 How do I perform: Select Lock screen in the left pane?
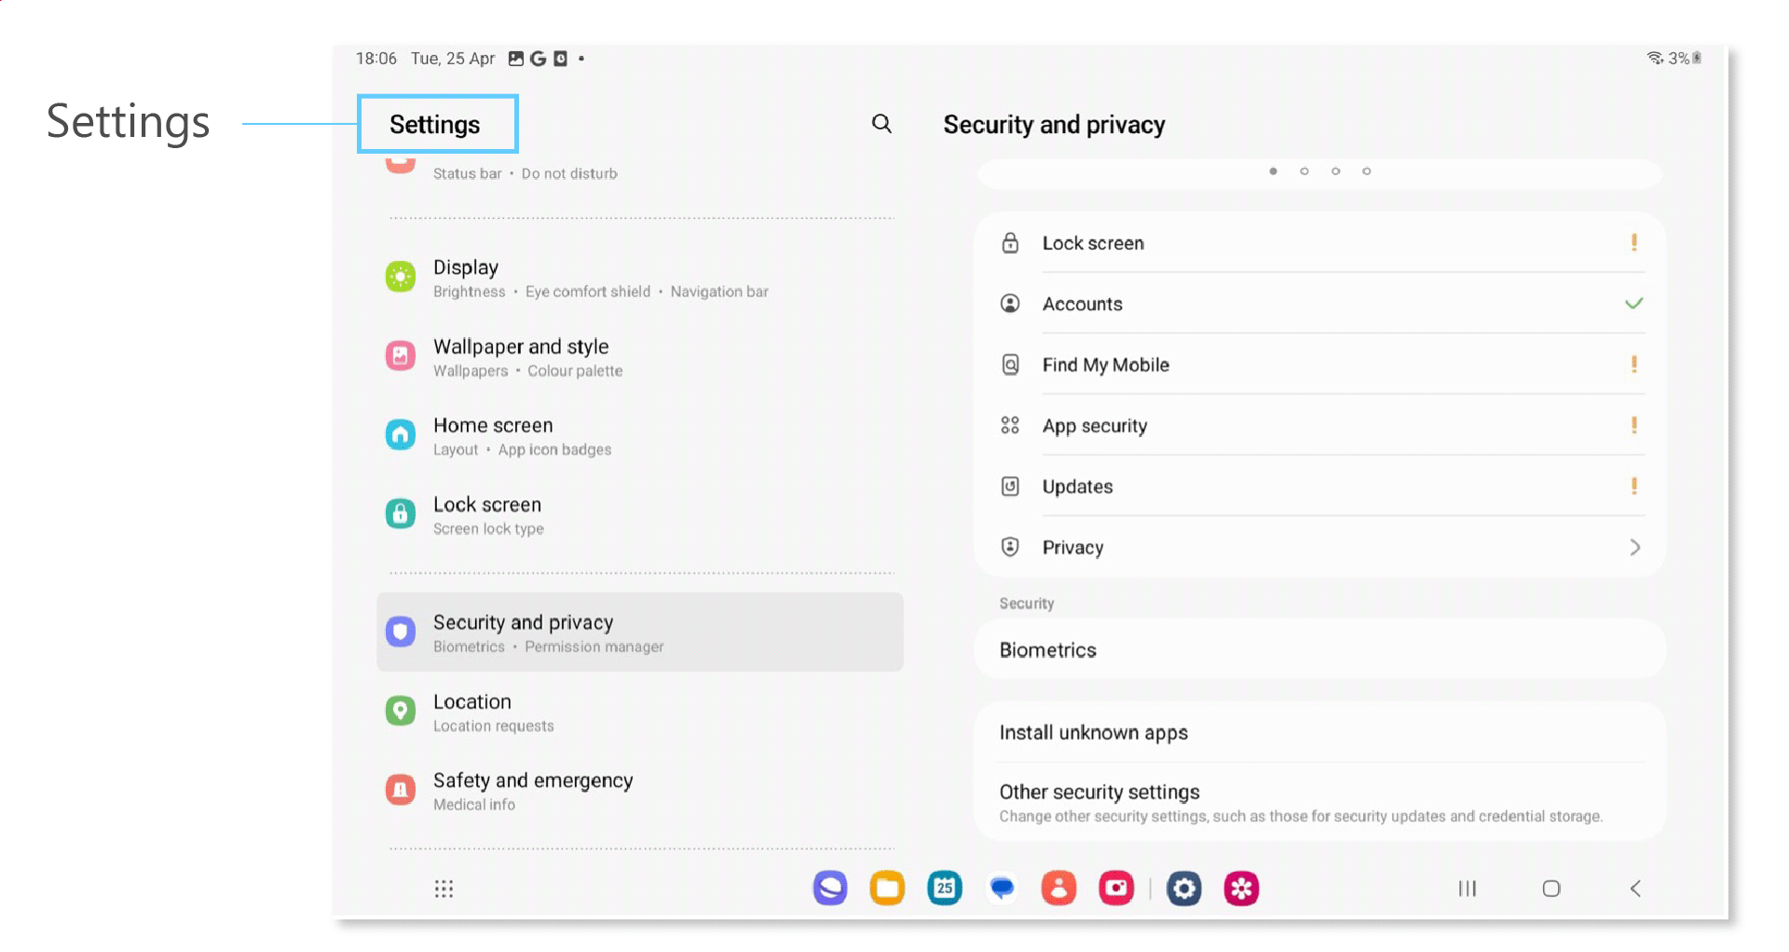click(640, 515)
